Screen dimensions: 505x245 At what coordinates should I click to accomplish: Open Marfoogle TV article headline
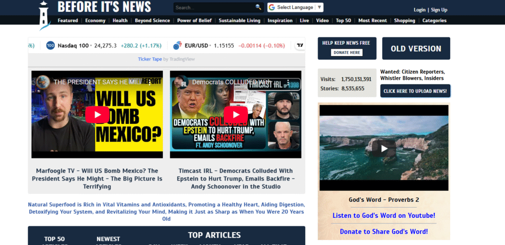[x=97, y=179]
